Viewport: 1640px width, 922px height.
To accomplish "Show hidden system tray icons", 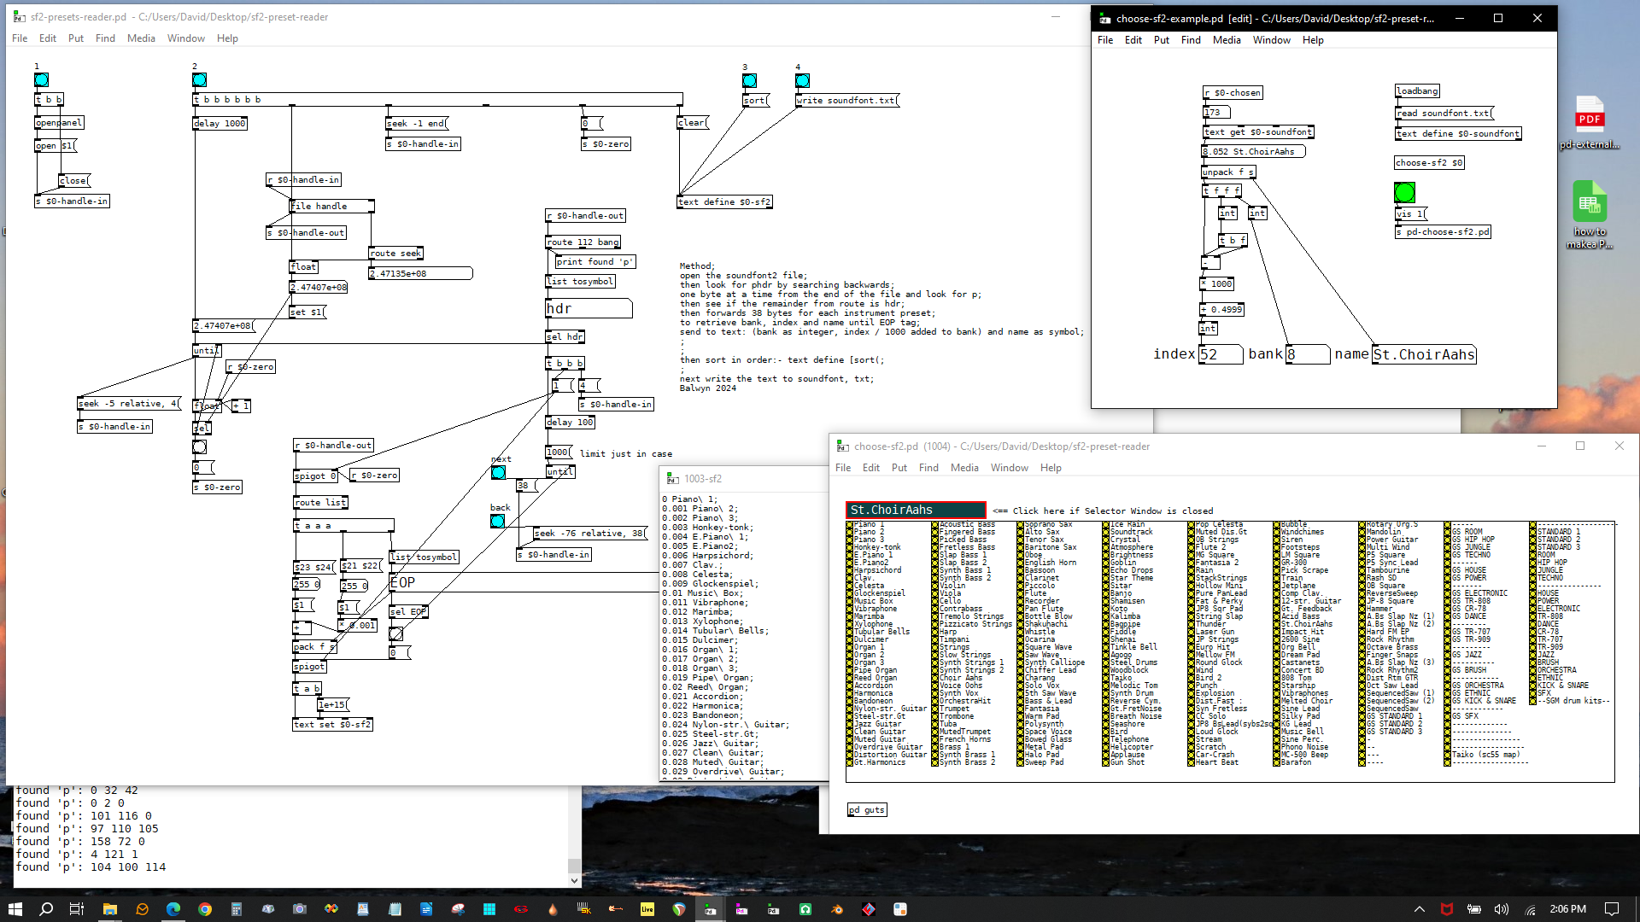I will pyautogui.click(x=1419, y=909).
